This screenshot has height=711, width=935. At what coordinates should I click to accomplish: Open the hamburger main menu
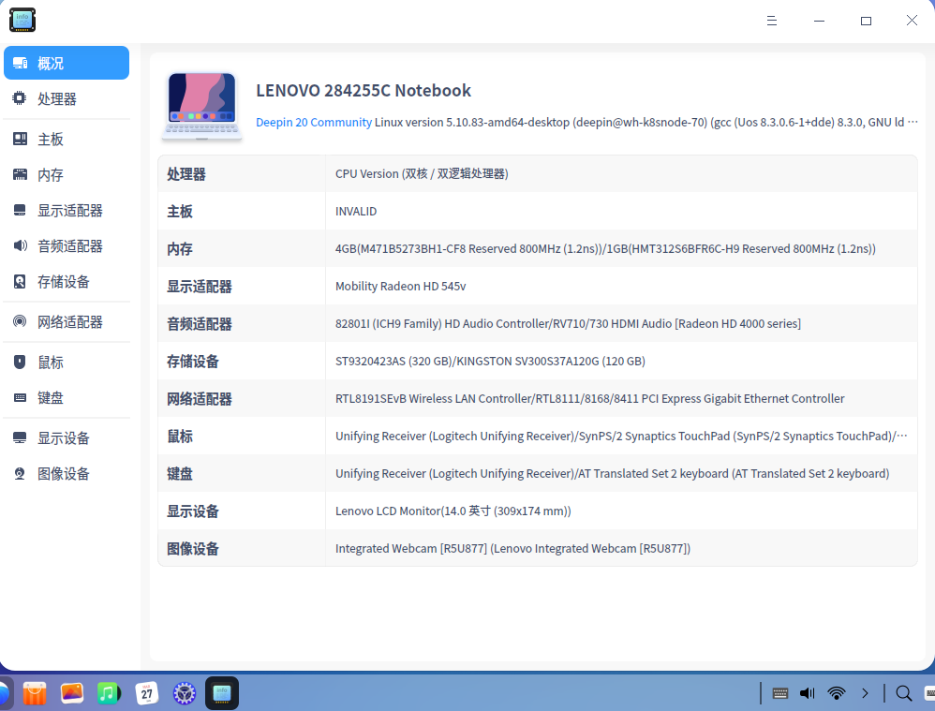tap(772, 21)
